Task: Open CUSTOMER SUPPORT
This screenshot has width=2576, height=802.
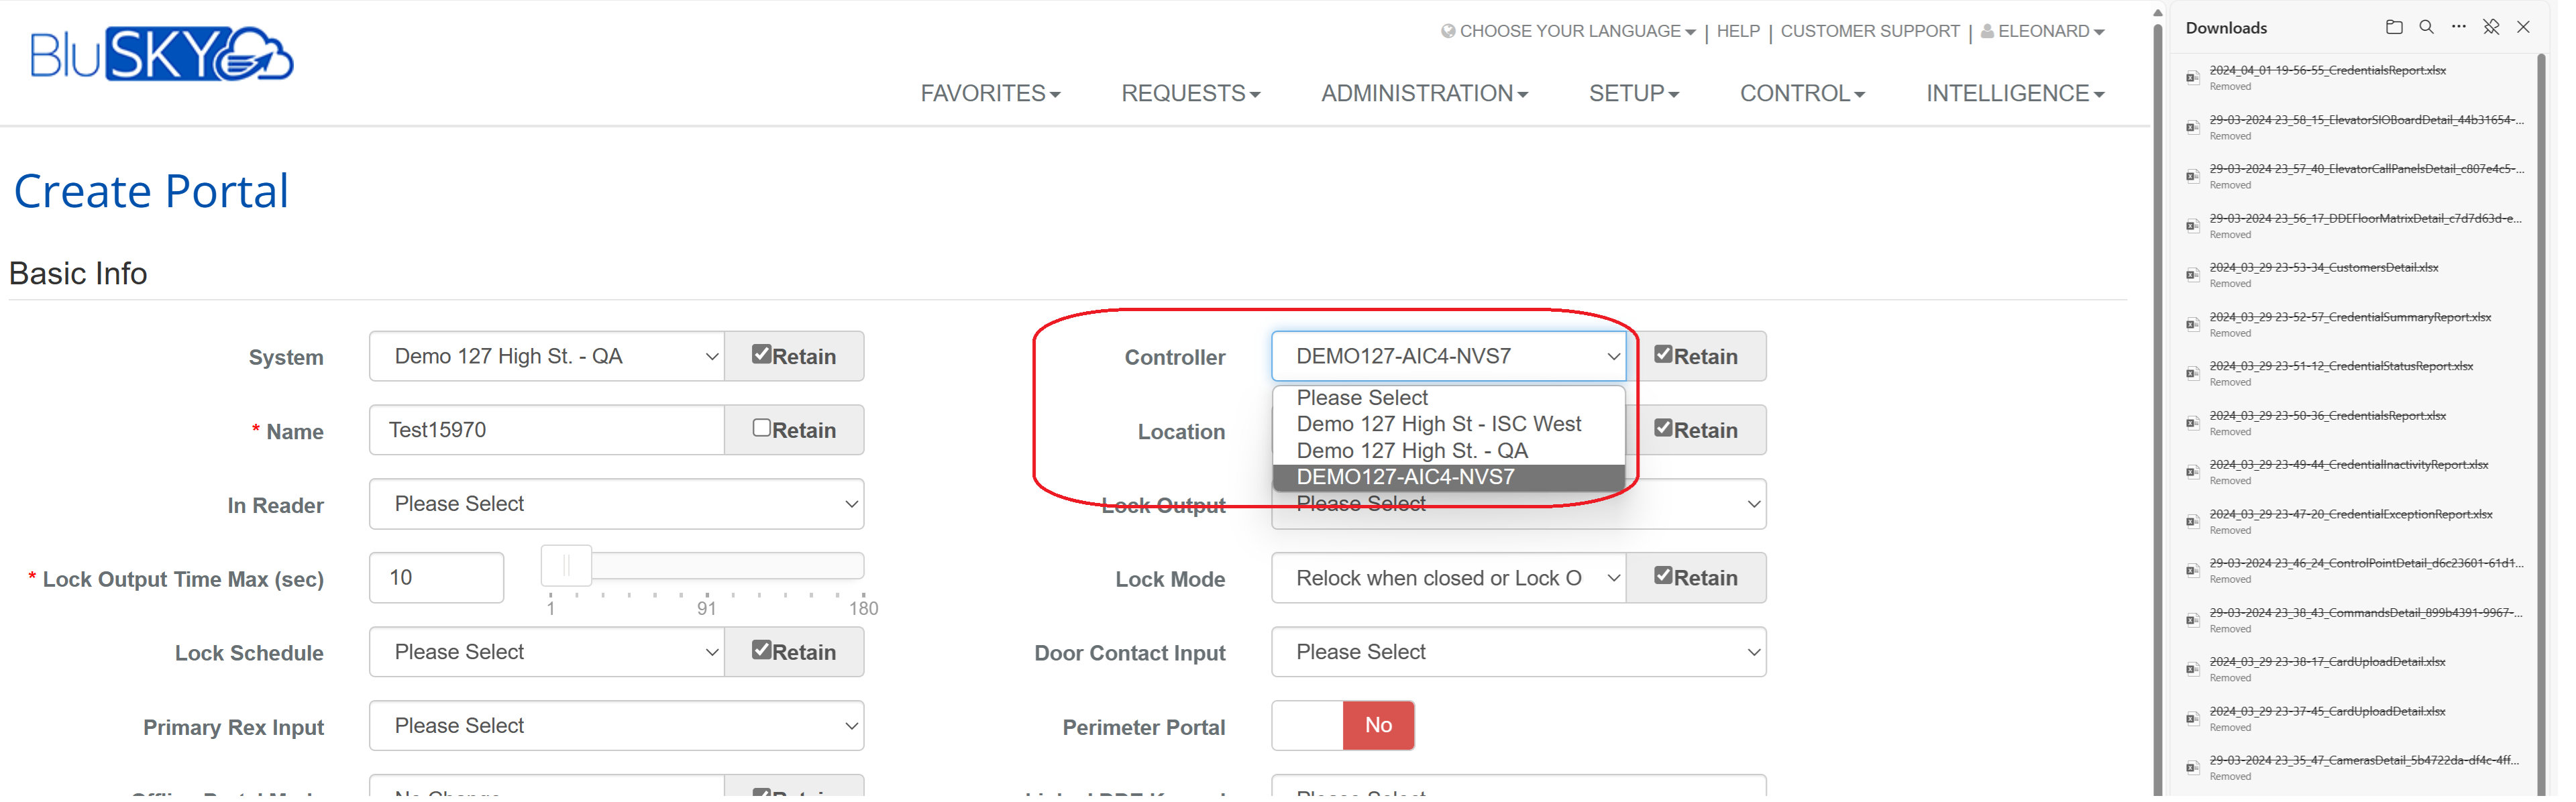Action: coord(1870,31)
